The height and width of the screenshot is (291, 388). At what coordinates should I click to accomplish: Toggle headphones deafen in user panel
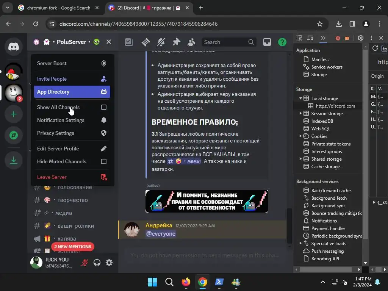tap(97, 263)
